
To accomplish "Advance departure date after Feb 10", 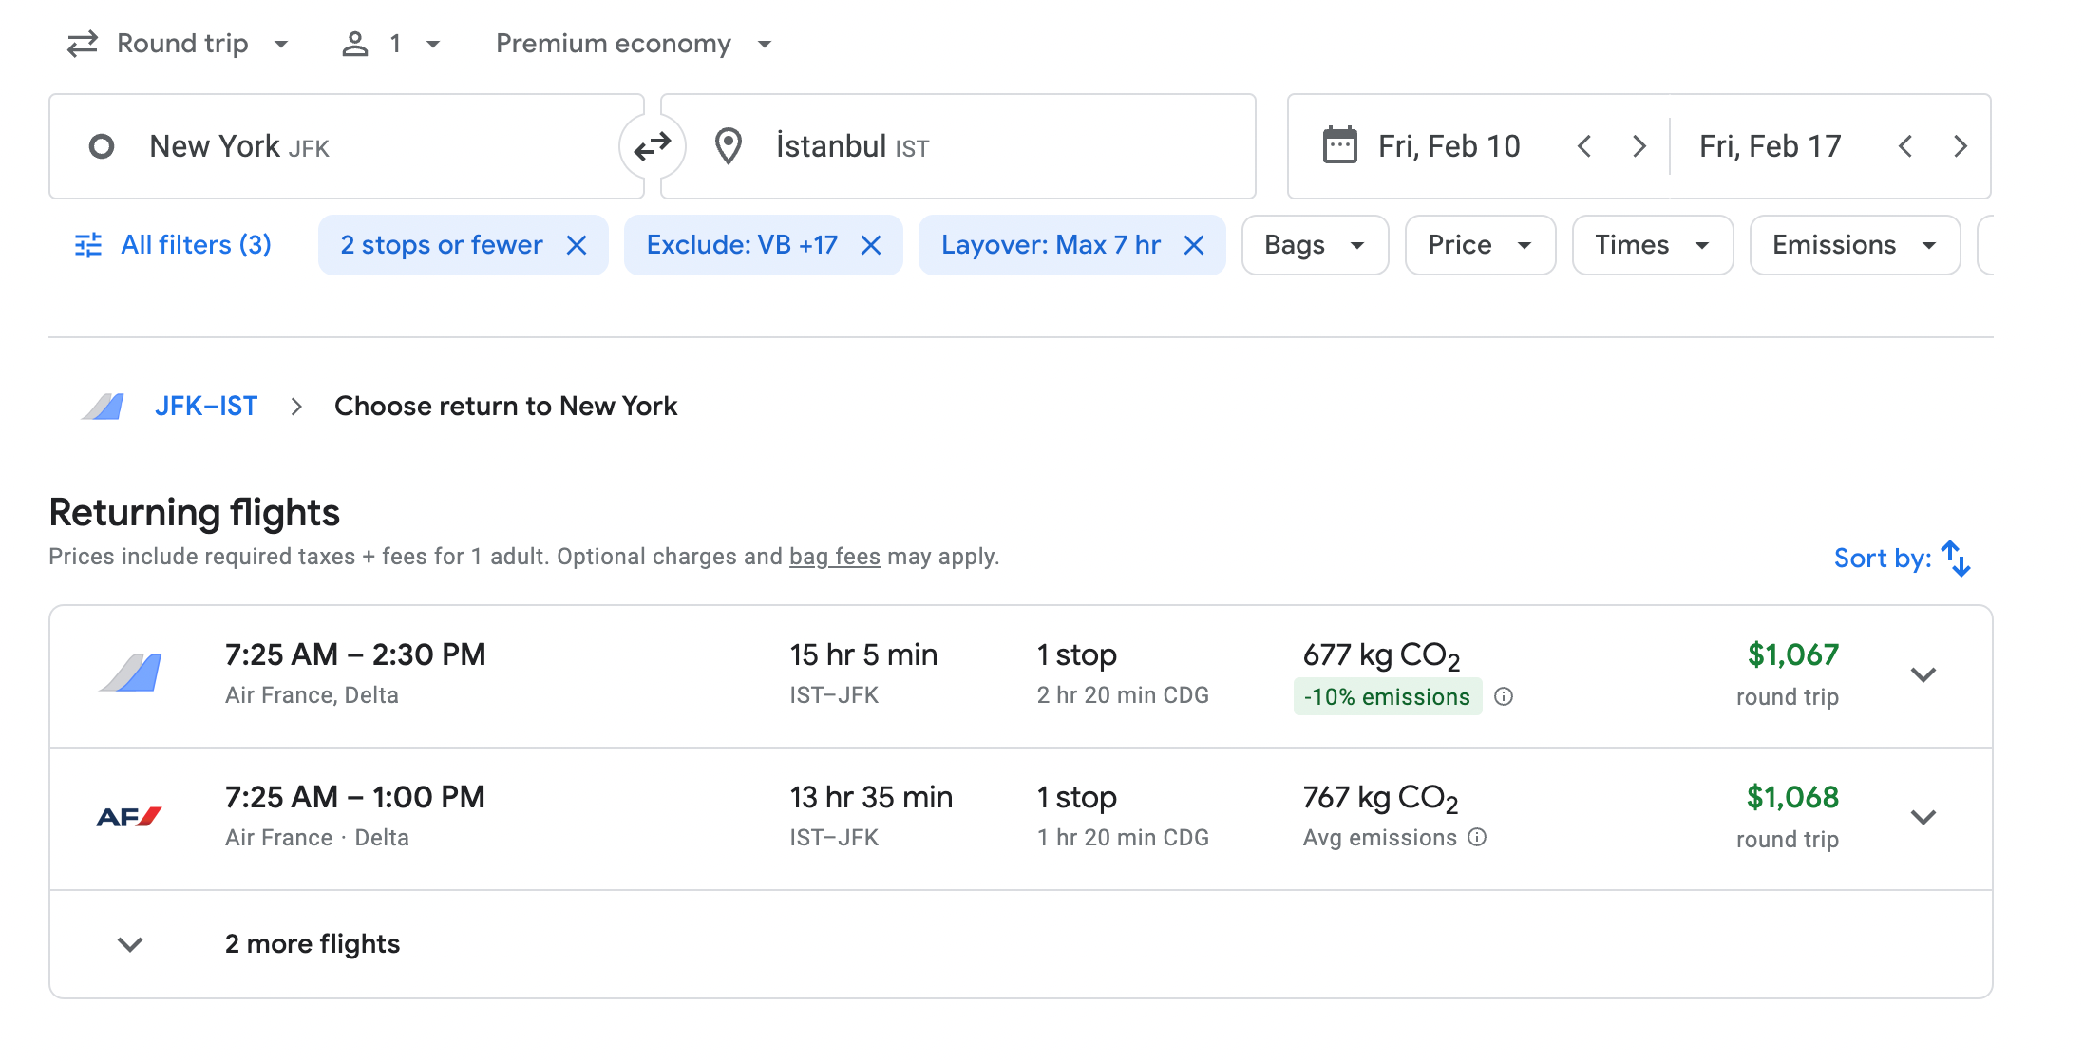I will 1639,146.
